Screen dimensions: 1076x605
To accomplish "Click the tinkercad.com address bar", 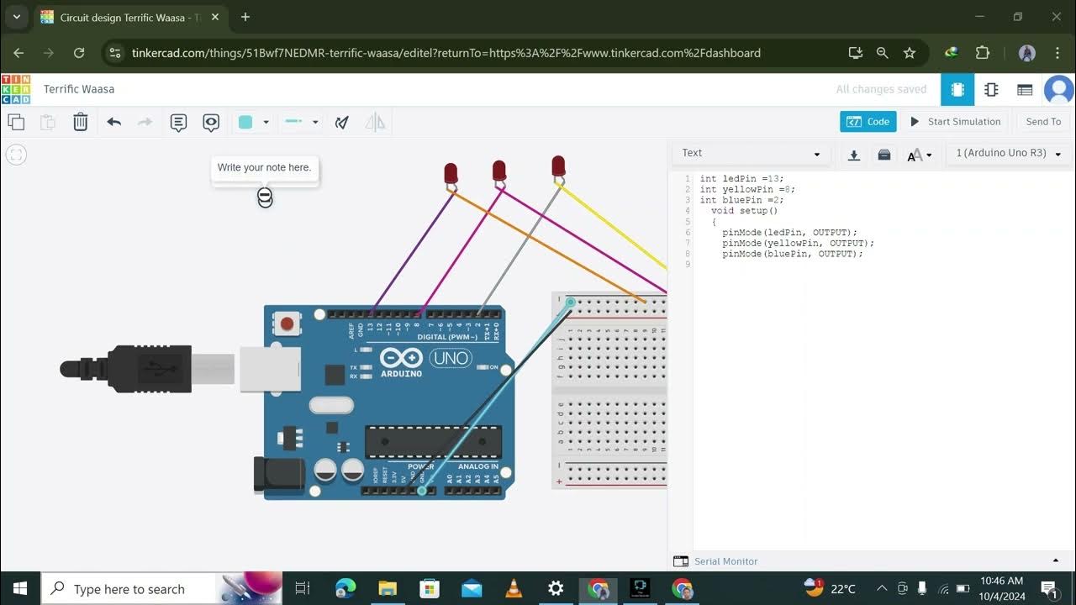I will (x=446, y=53).
